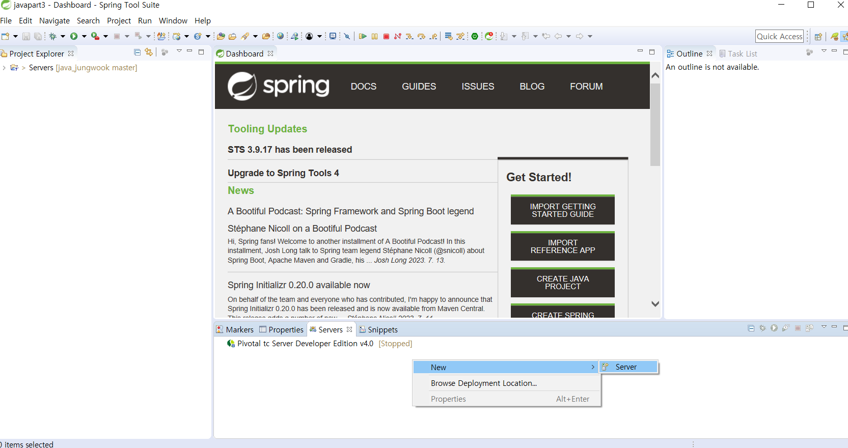This screenshot has width=848, height=448.
Task: Open the Navigate menu
Action: (x=54, y=21)
